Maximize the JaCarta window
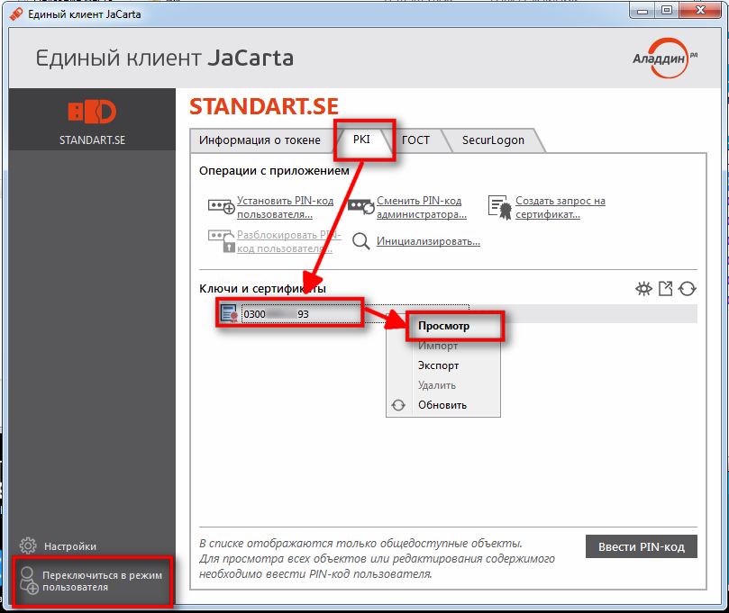Screen dimensions: 729x613 click(667, 11)
